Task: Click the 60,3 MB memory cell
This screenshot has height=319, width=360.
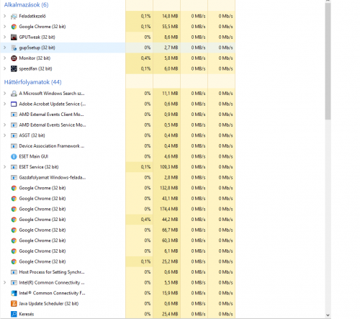Action: (x=166, y=241)
